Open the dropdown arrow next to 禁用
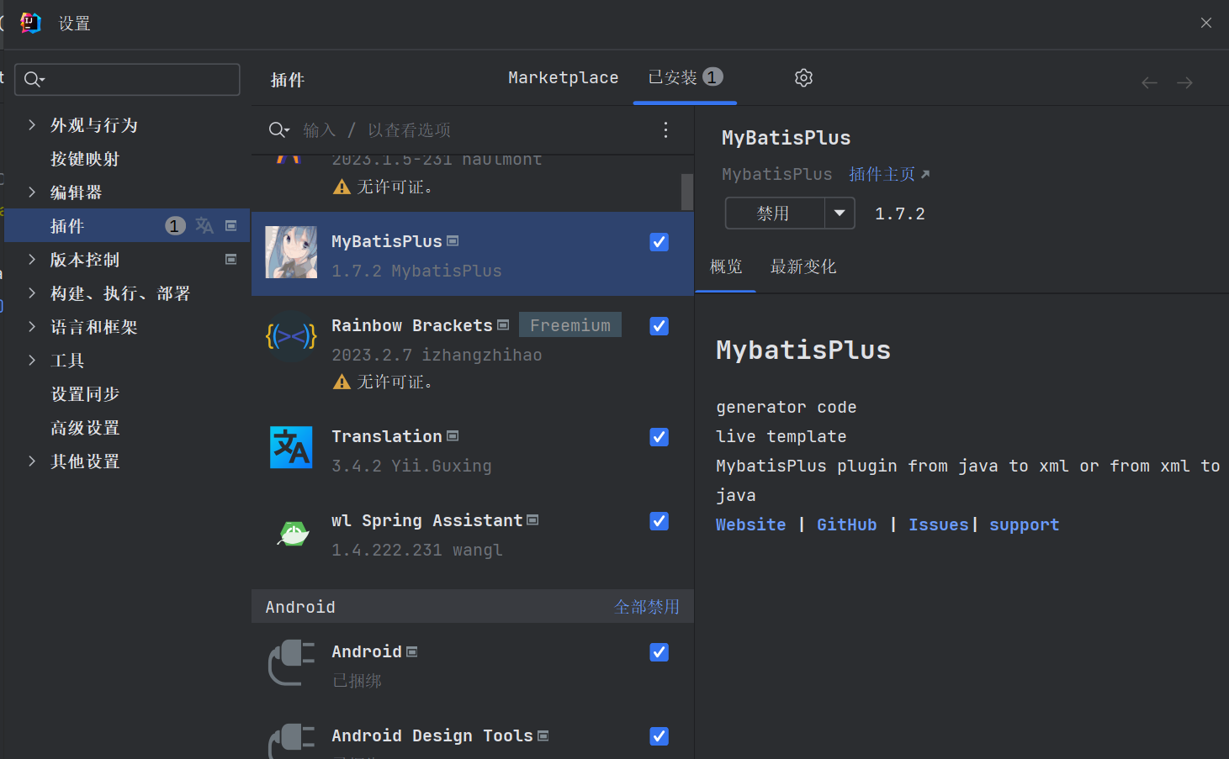 [840, 213]
